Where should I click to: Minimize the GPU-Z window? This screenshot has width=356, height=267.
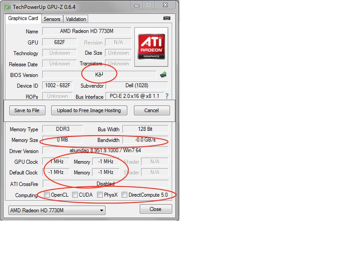point(137,5)
